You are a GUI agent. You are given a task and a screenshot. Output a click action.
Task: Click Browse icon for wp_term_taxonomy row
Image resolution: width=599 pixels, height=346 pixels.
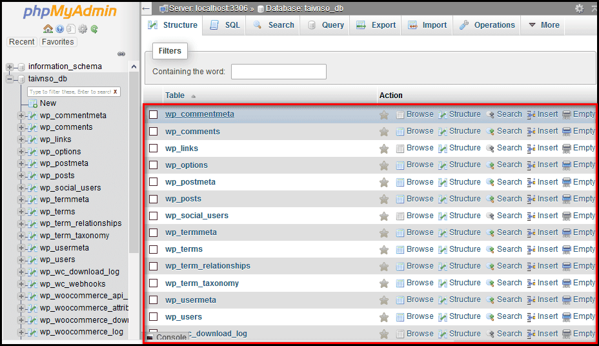(x=400, y=283)
